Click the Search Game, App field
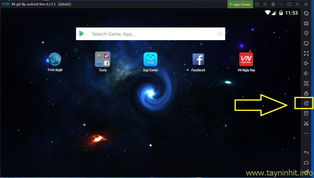This screenshot has width=314, height=178. (x=150, y=34)
